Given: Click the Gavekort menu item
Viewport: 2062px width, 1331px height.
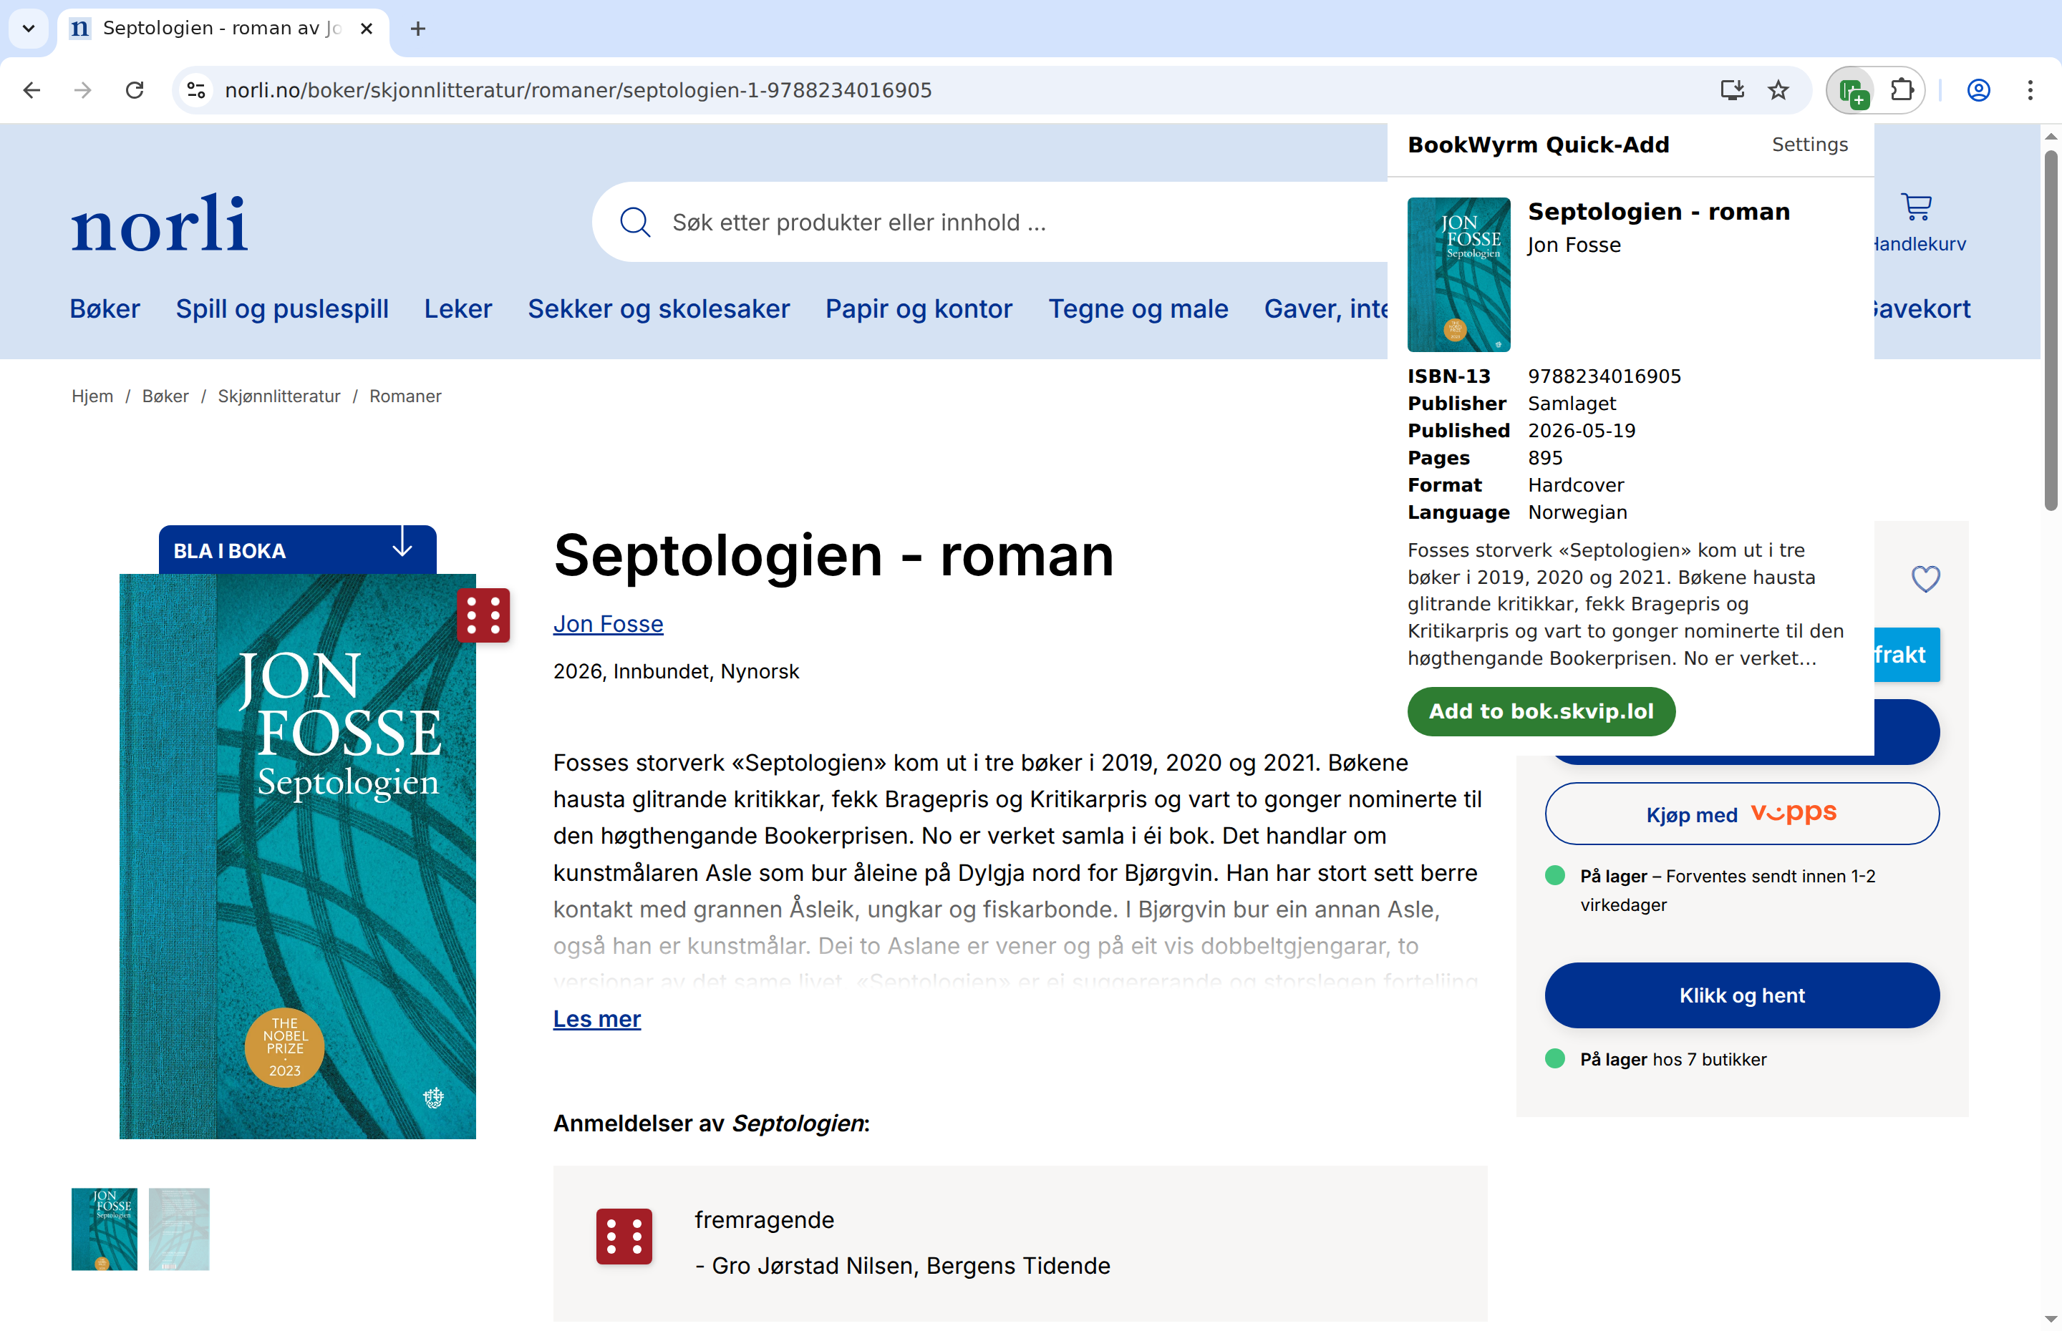Looking at the screenshot, I should tap(1923, 308).
